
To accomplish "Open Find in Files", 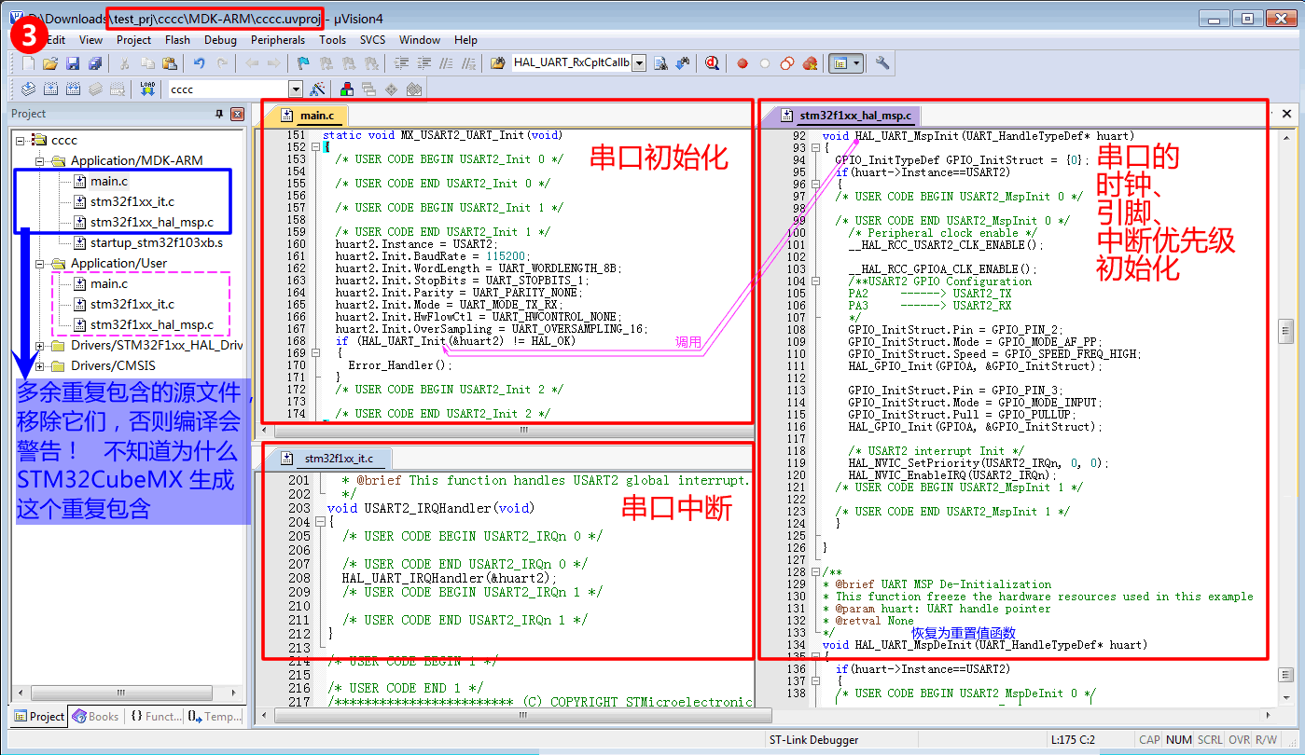I will coord(661,62).
